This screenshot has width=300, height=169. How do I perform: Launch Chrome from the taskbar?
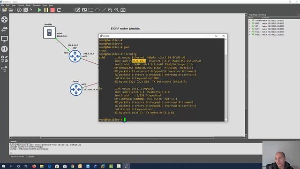72,166
